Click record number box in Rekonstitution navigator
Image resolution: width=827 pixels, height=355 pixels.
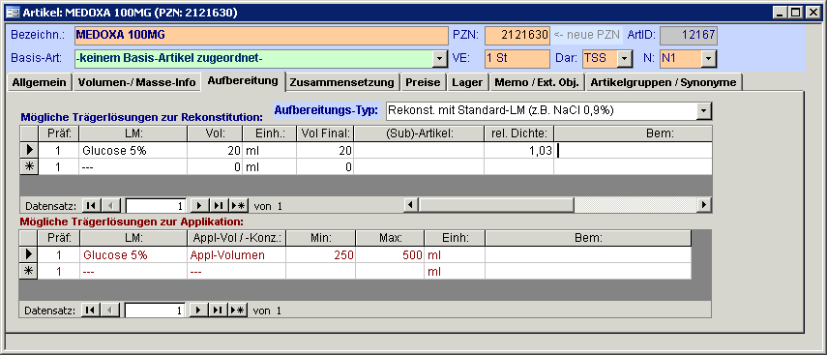pyautogui.click(x=156, y=205)
